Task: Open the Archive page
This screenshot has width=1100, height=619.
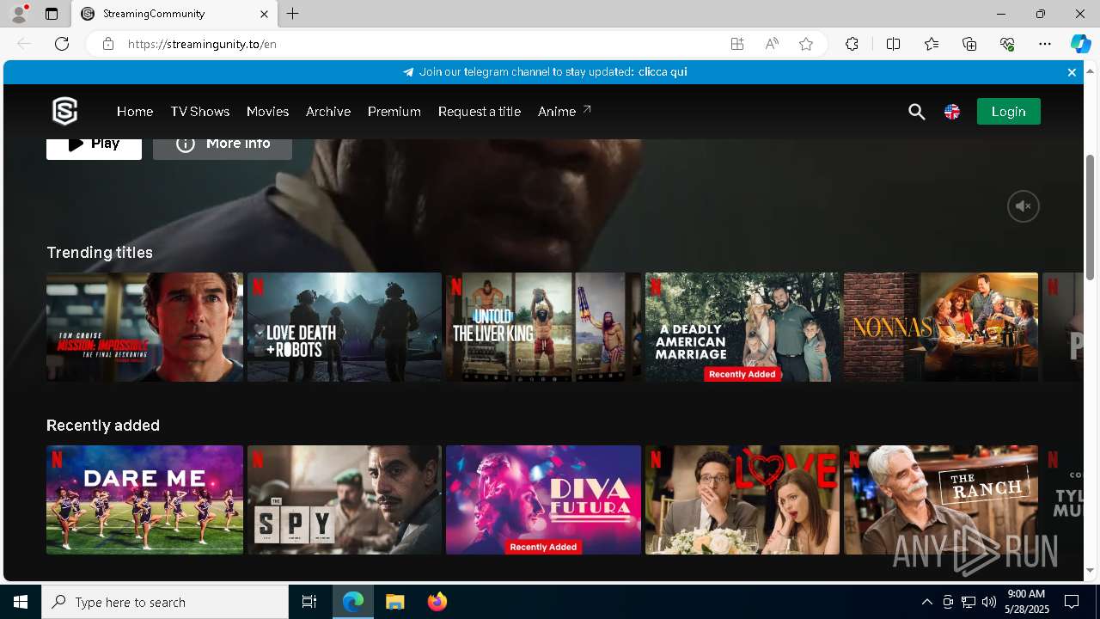Action: (x=328, y=112)
